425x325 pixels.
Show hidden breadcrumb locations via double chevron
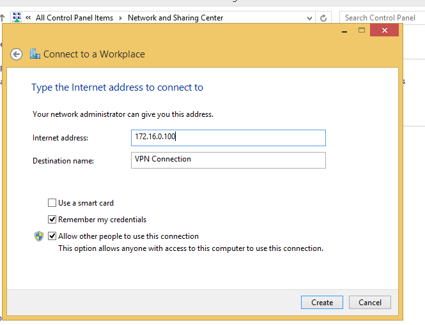click(28, 18)
